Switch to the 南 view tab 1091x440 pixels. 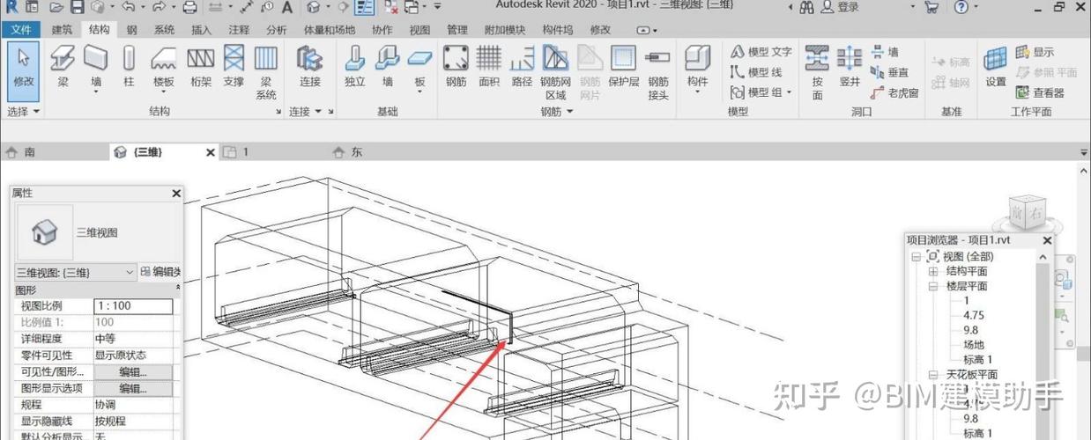[x=30, y=152]
